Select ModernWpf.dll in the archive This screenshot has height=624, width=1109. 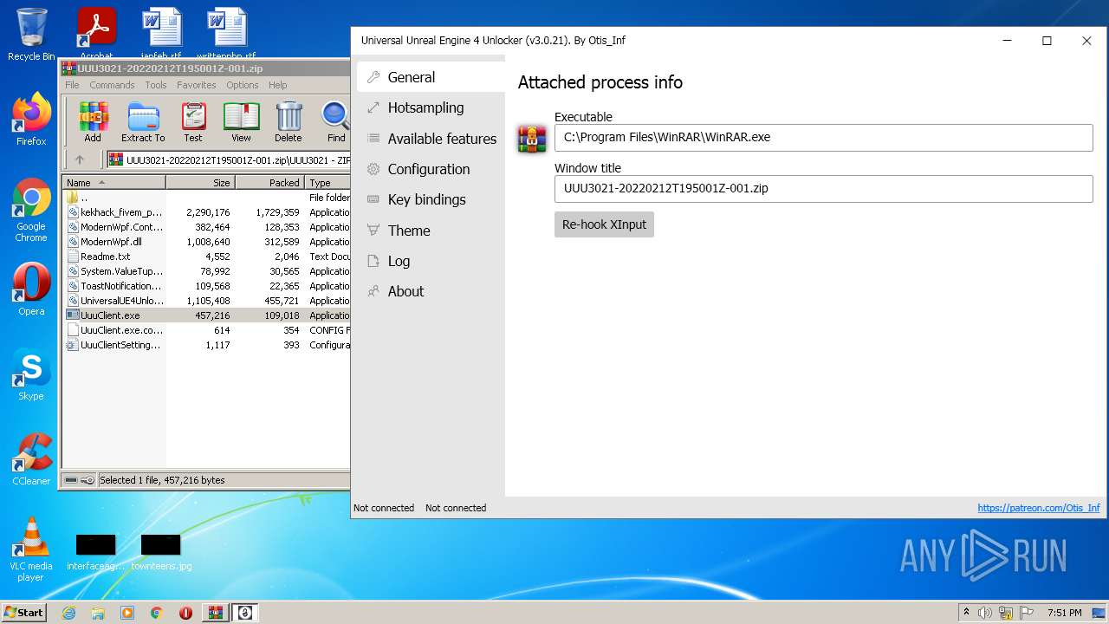(206, 242)
